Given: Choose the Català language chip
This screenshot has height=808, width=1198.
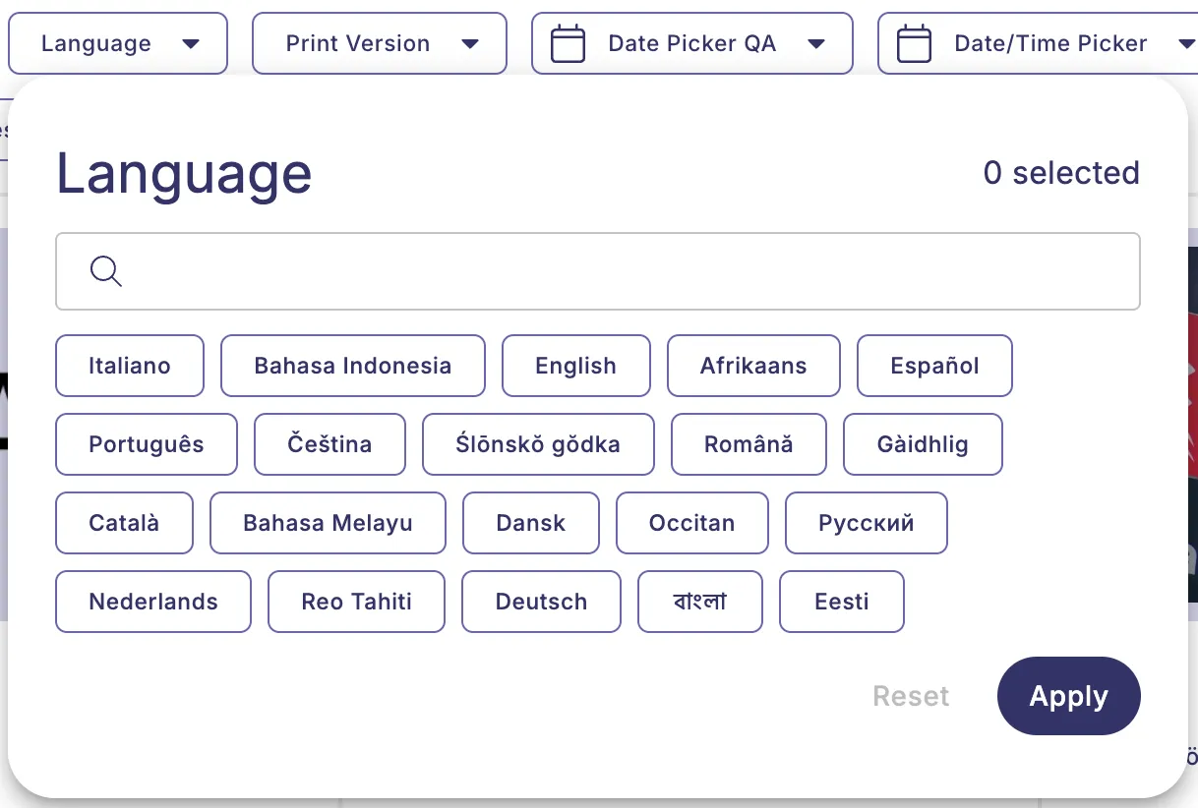Looking at the screenshot, I should pos(124,523).
